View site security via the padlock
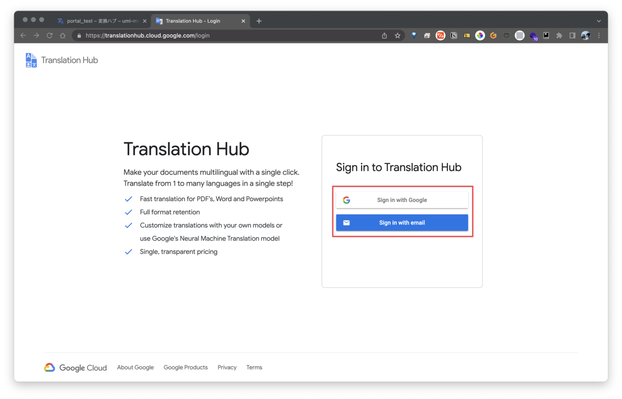Image resolution: width=622 pixels, height=399 pixels. pyautogui.click(x=79, y=35)
